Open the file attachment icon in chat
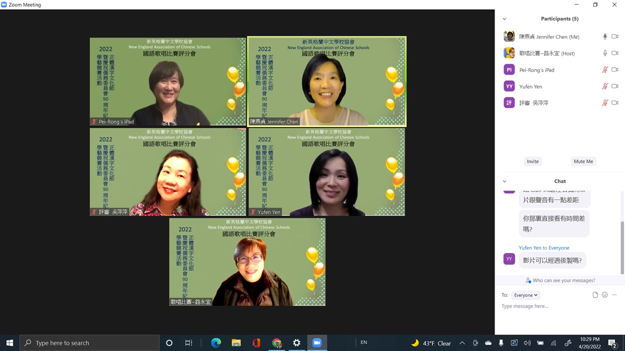The height and width of the screenshot is (351, 625). (595, 294)
